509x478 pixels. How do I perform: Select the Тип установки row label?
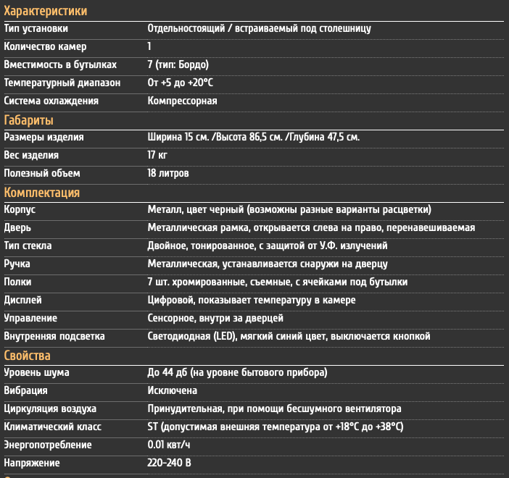(36, 28)
